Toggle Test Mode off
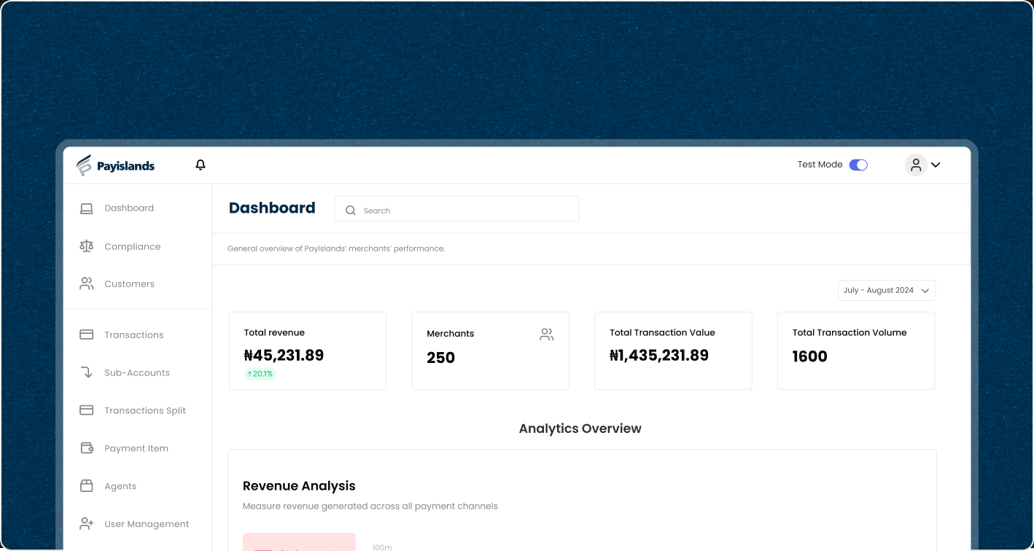Screen dimensions: 1034x551 tap(858, 165)
